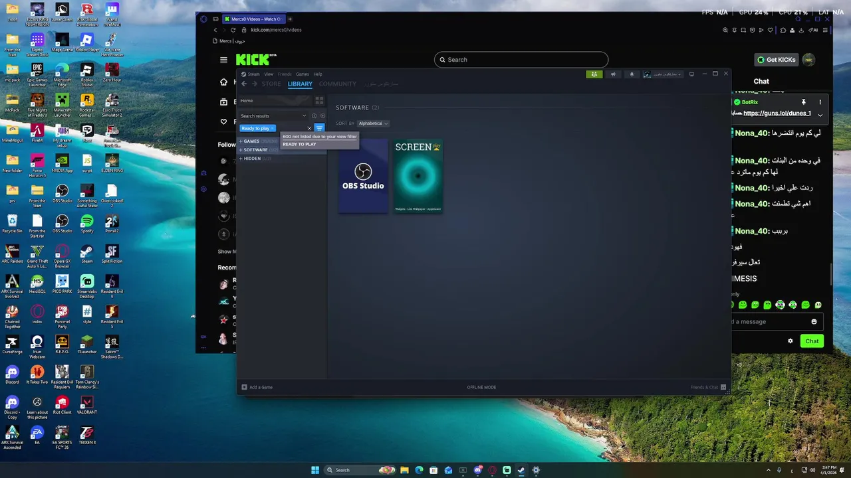Switch to COMMUNITY tab in Steam
The image size is (851, 478).
pyautogui.click(x=338, y=84)
